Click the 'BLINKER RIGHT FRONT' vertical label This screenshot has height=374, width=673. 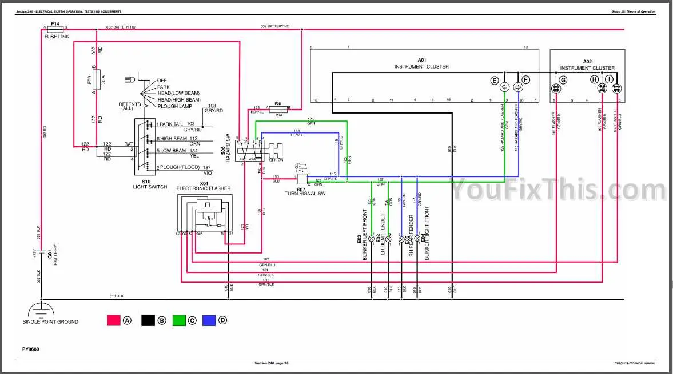(427, 233)
